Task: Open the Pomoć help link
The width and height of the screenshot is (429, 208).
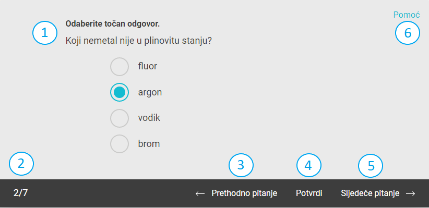Action: tap(406, 15)
